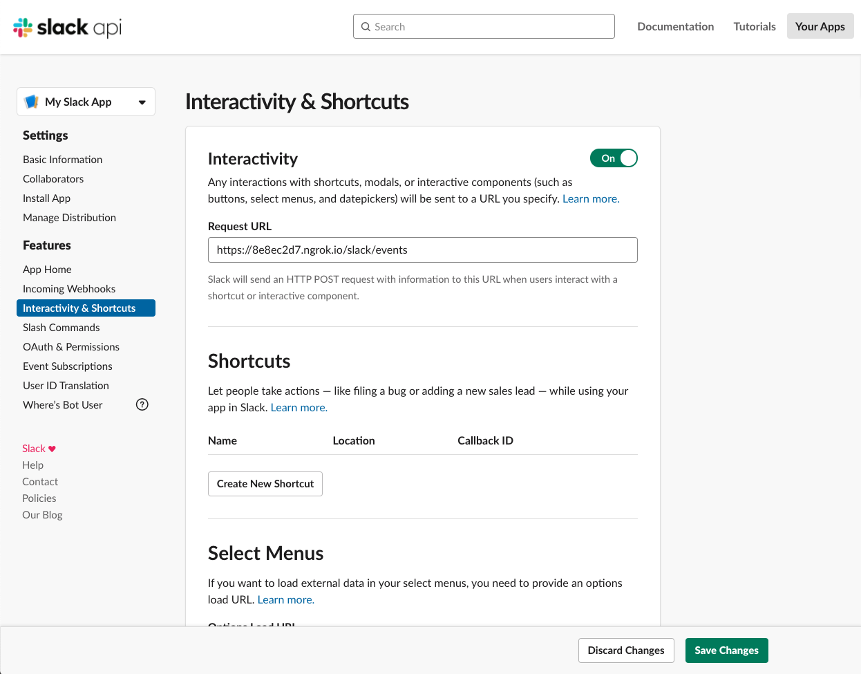Save changes to the app configuration
This screenshot has height=674, width=861.
(726, 650)
